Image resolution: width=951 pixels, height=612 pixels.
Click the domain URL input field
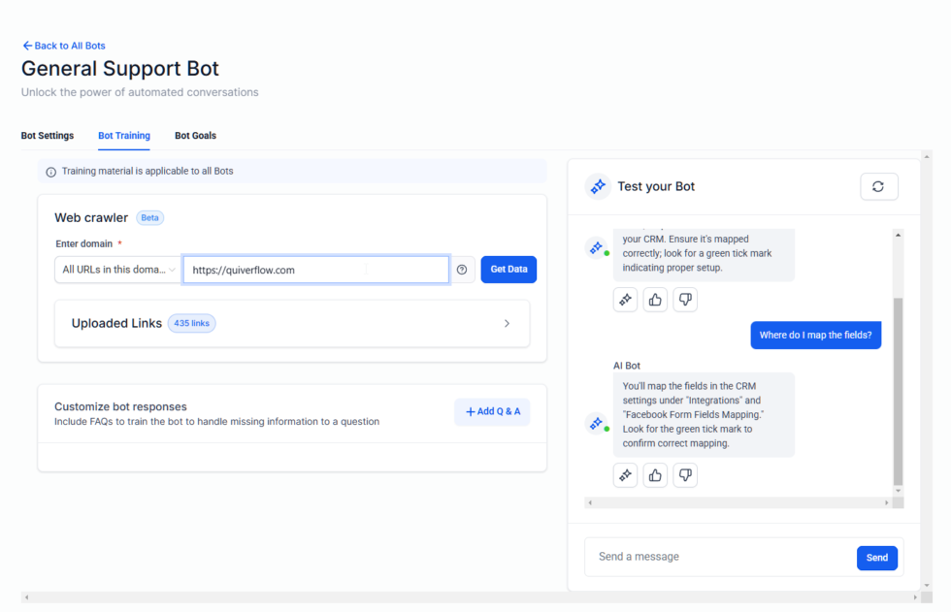tap(316, 270)
